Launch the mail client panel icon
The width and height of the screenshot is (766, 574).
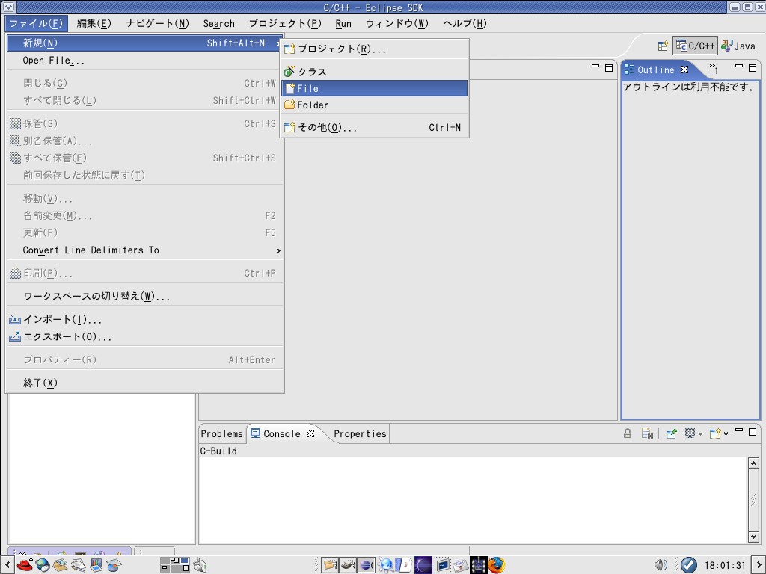click(x=61, y=565)
